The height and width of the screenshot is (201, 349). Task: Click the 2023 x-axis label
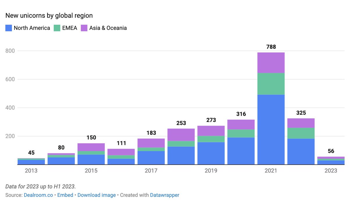pos(331,171)
